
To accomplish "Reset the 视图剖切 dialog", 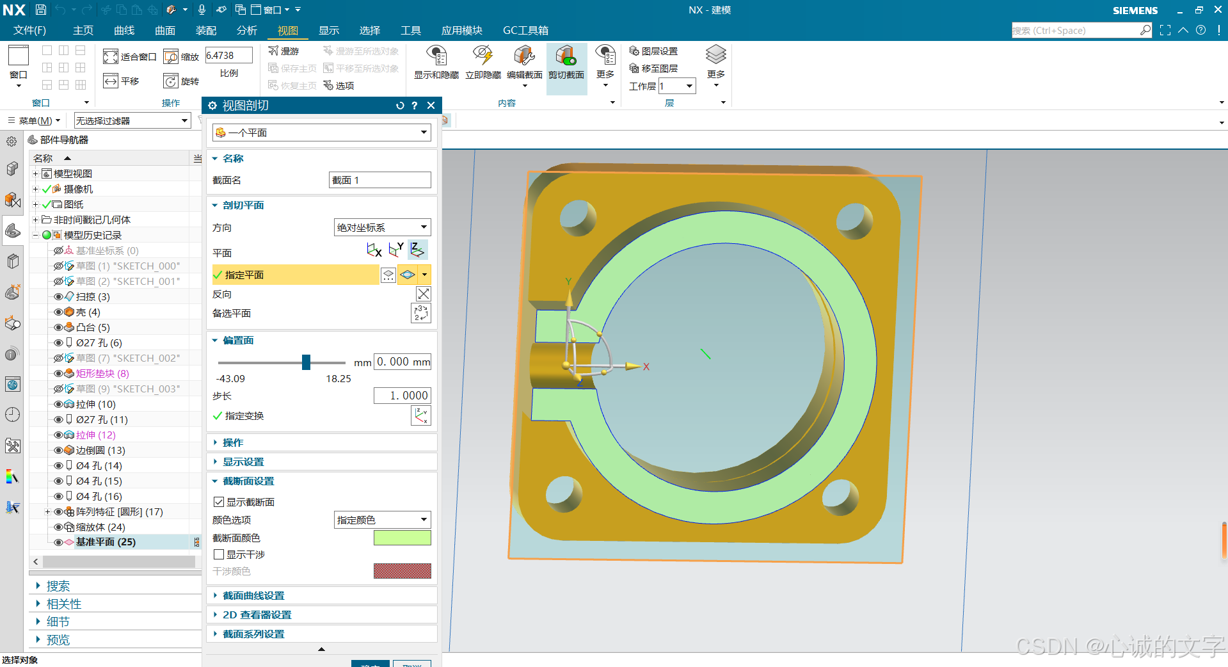I will click(400, 106).
